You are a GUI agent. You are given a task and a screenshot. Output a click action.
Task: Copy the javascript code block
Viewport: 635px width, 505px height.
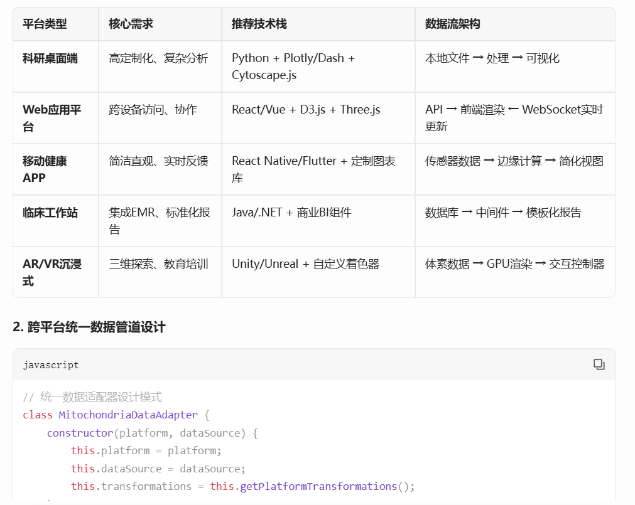tap(599, 364)
